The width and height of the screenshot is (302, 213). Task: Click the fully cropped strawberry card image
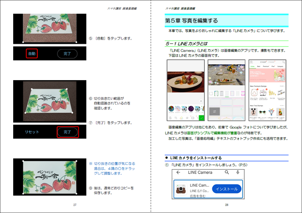point(50,177)
